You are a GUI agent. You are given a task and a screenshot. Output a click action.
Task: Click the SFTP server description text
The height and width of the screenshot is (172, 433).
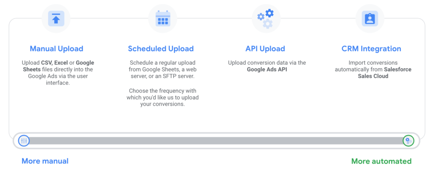162,69
